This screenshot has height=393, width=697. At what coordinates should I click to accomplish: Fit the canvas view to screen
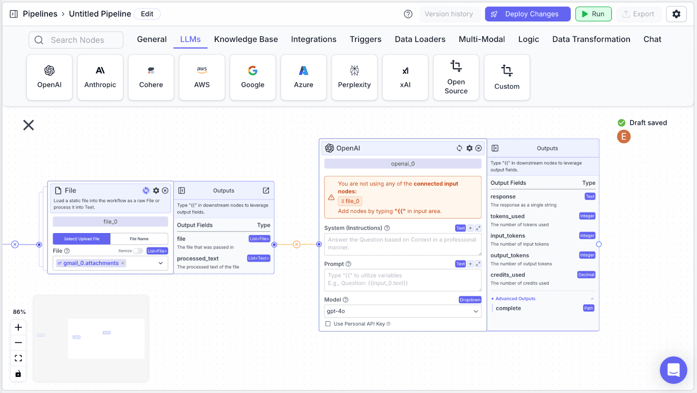coord(18,358)
